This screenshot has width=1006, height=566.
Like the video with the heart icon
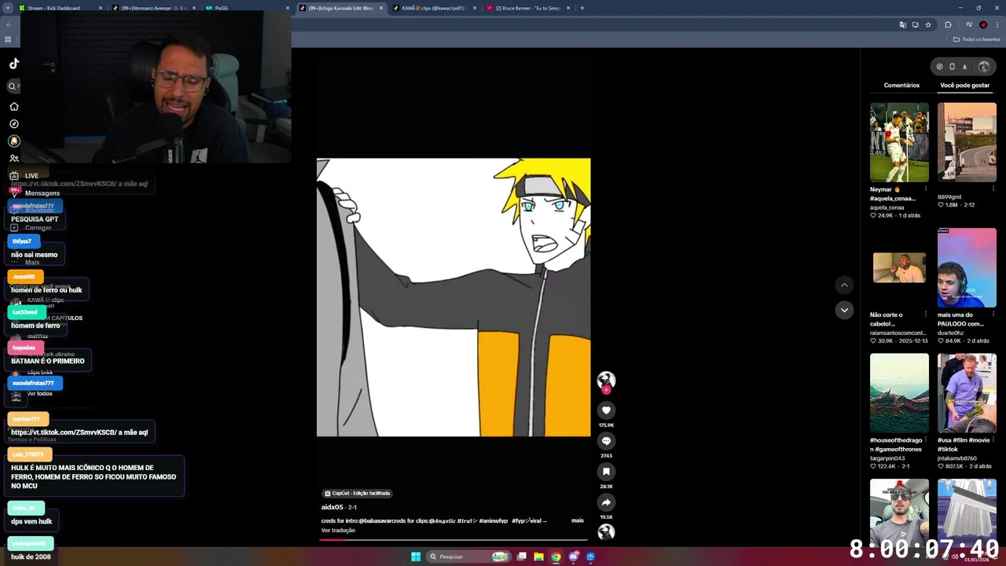pyautogui.click(x=606, y=410)
